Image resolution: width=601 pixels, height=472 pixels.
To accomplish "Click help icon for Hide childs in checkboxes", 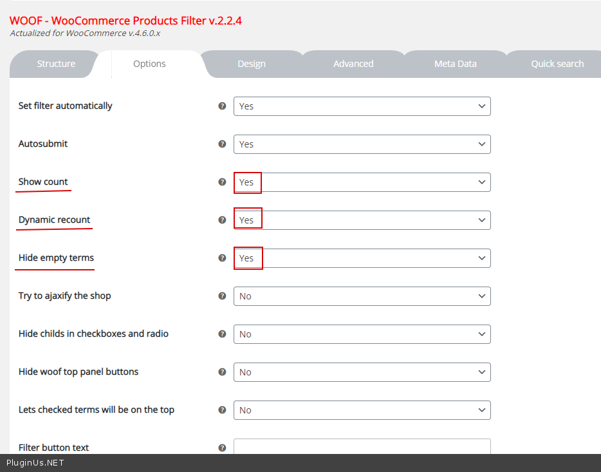I will (222, 334).
